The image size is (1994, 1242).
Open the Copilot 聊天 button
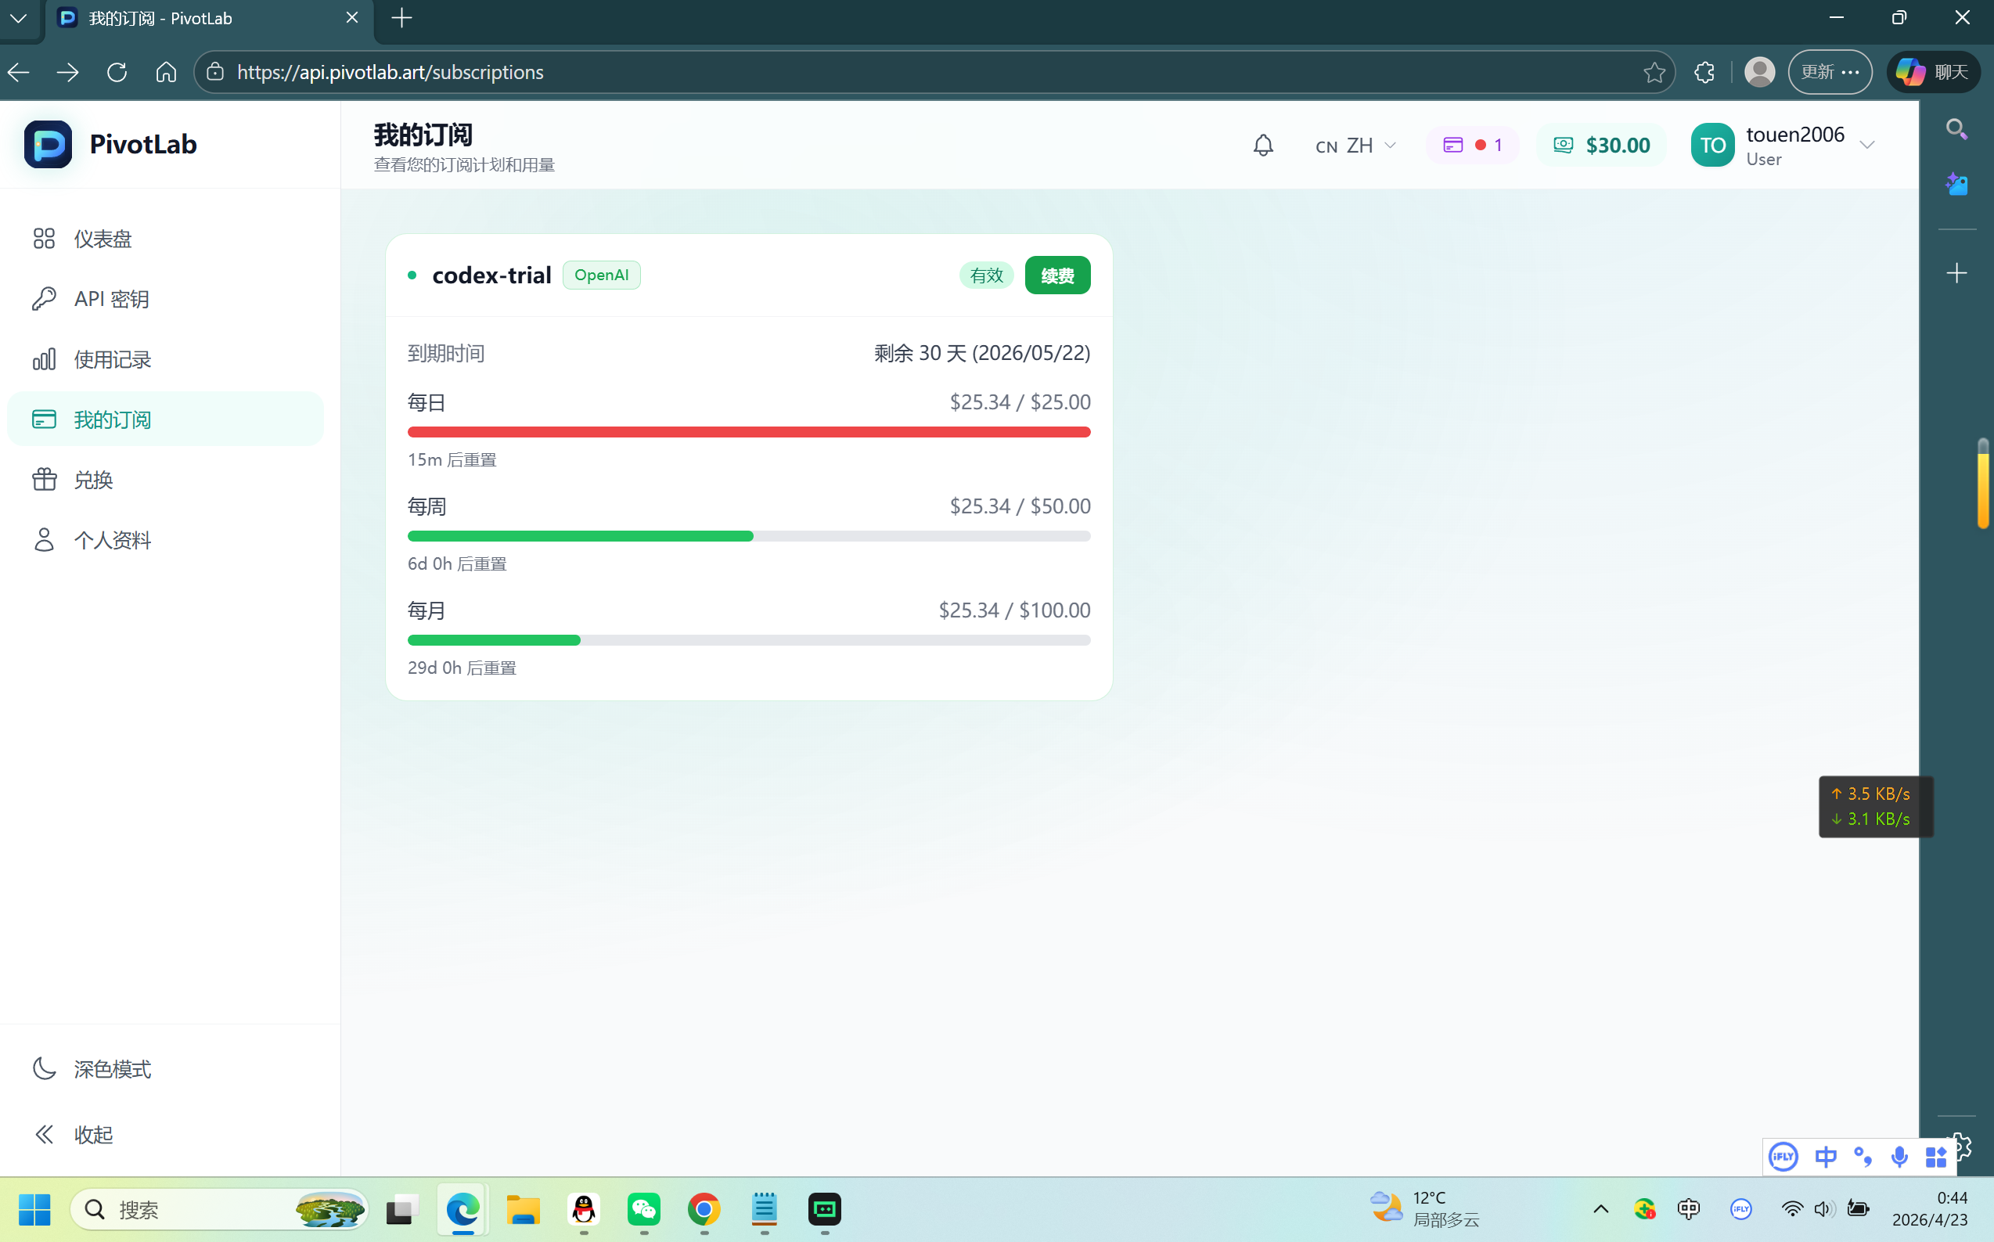click(1933, 72)
